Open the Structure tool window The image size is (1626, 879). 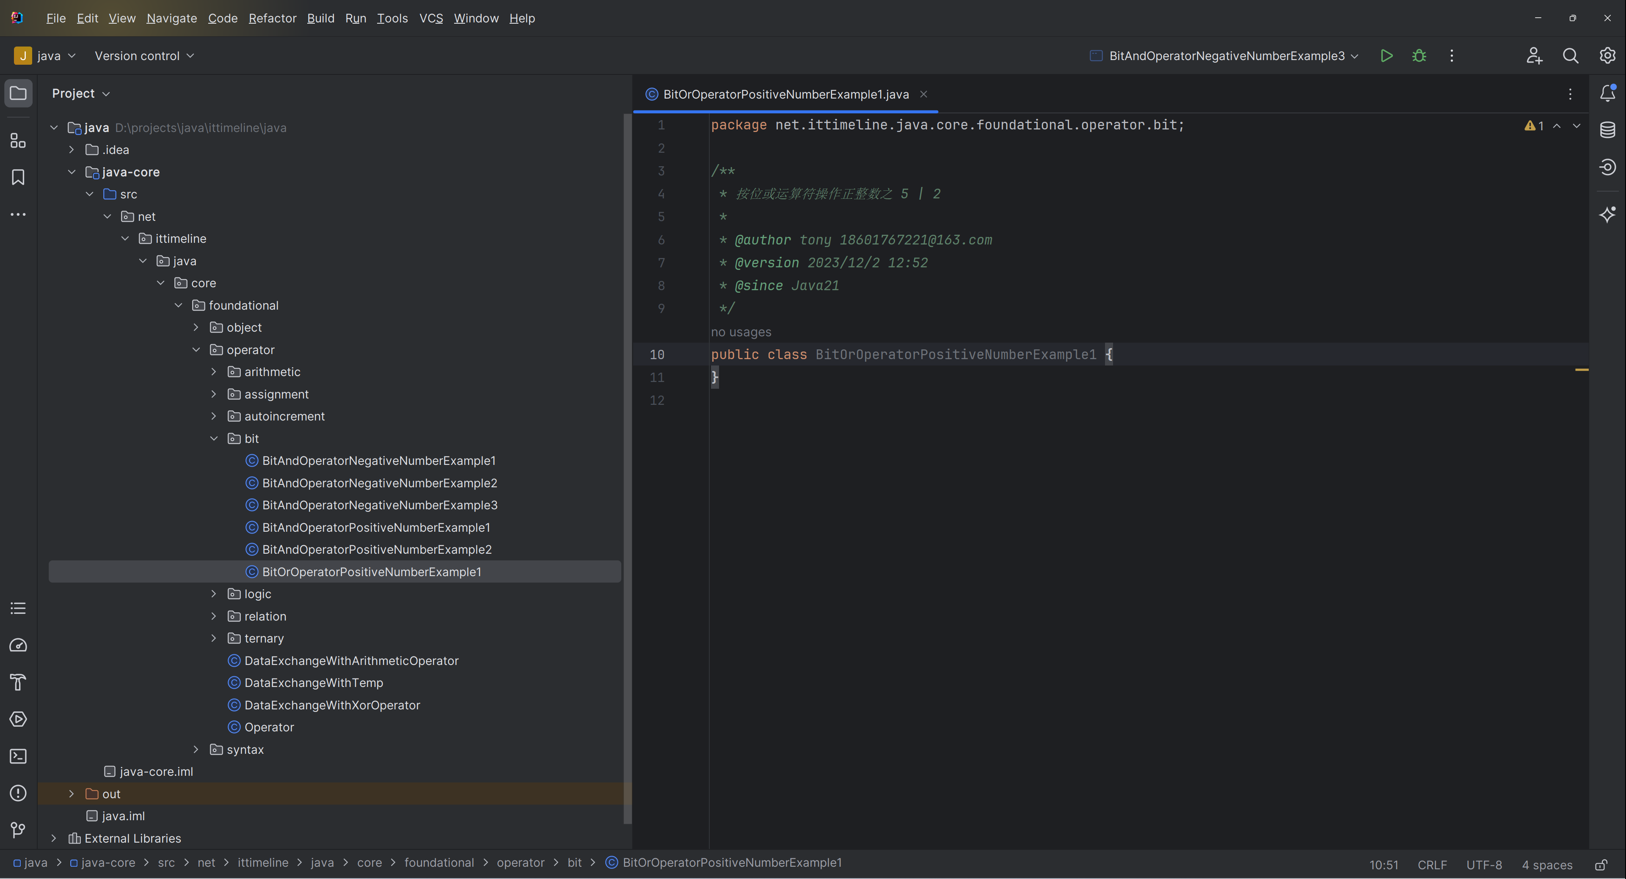point(18,140)
